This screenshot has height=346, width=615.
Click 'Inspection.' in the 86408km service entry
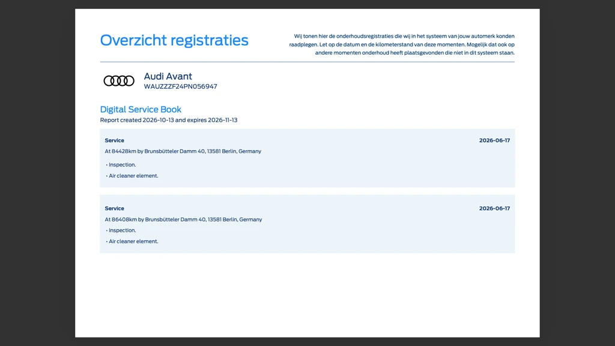click(121, 230)
